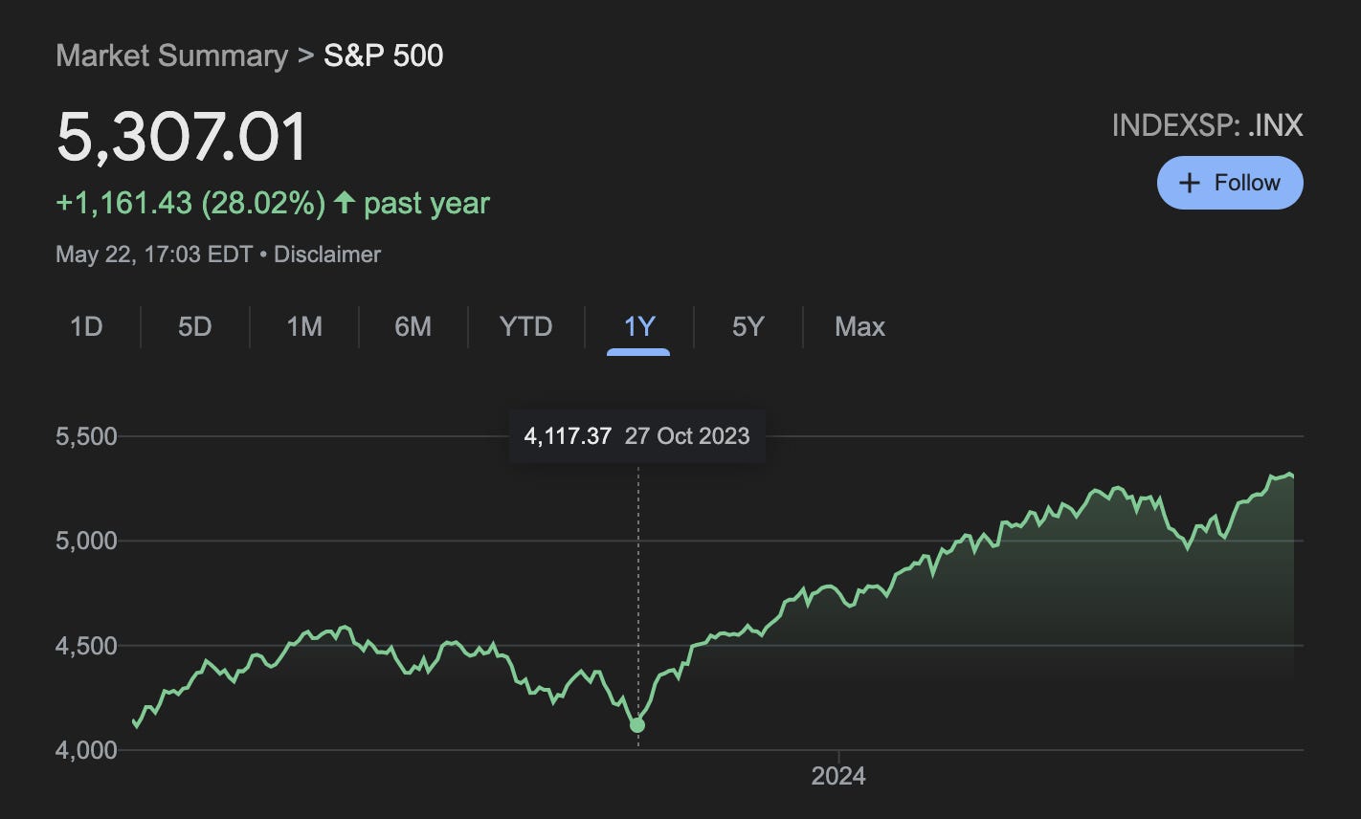This screenshot has height=819, width=1361.
Task: Click the 5,307.01 index value
Action: click(182, 135)
